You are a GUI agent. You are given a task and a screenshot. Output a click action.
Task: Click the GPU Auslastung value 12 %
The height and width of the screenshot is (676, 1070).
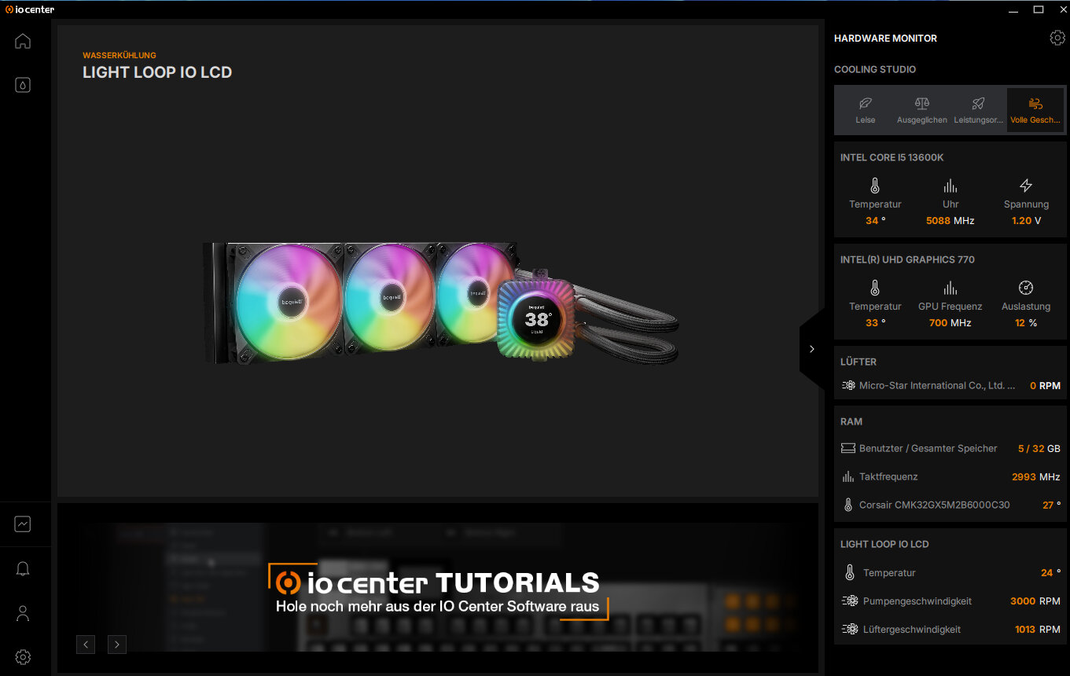[1026, 323]
